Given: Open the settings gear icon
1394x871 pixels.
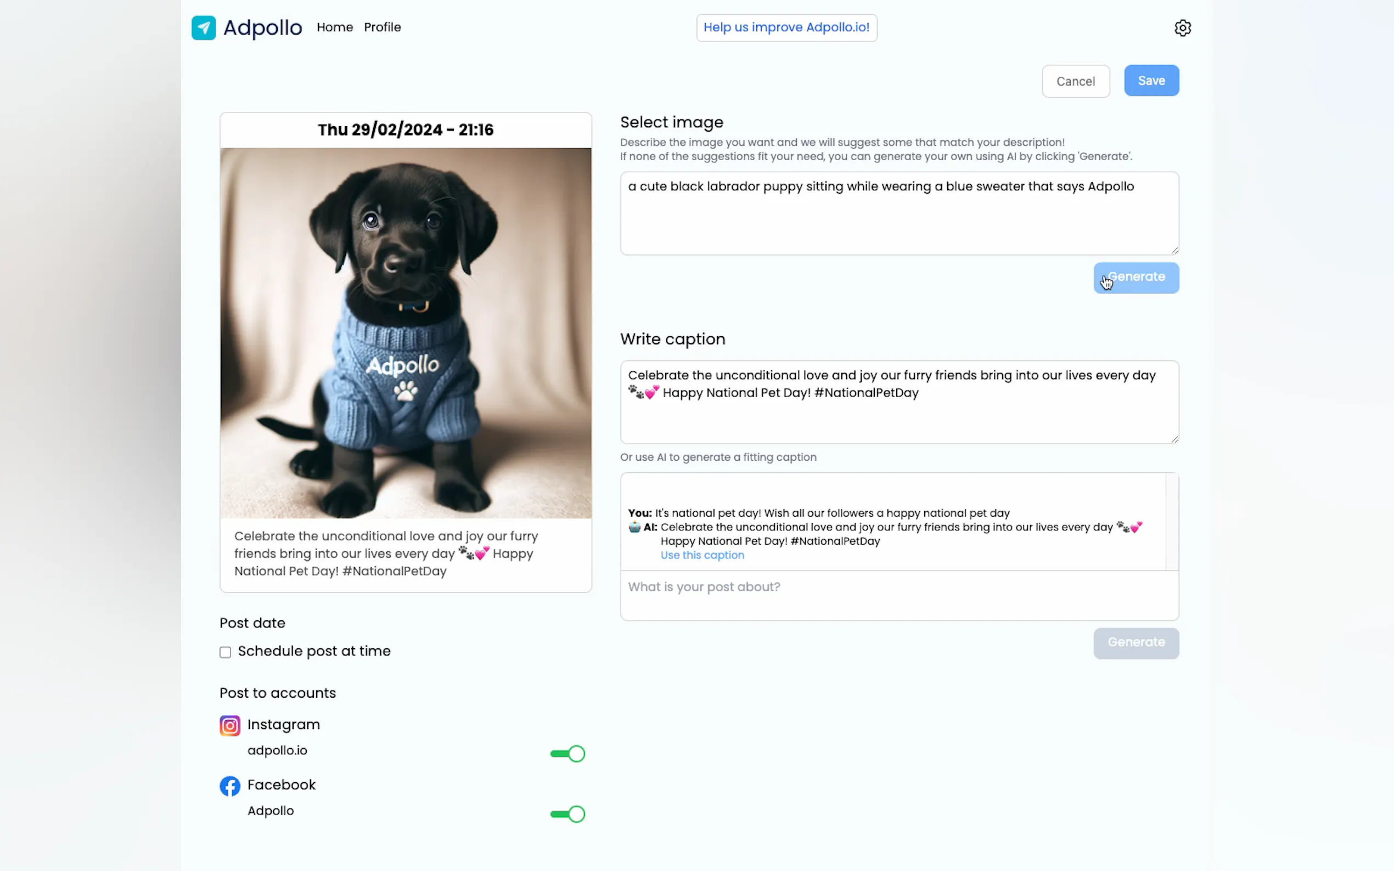Looking at the screenshot, I should 1182,27.
